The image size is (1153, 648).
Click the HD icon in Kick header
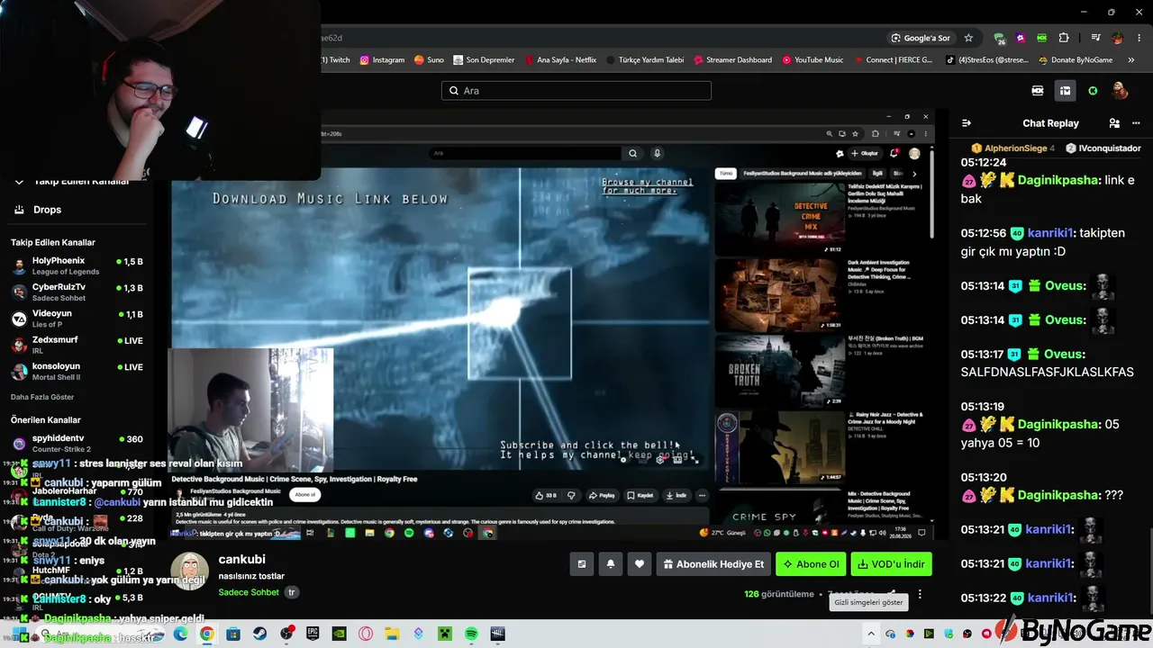(1038, 91)
